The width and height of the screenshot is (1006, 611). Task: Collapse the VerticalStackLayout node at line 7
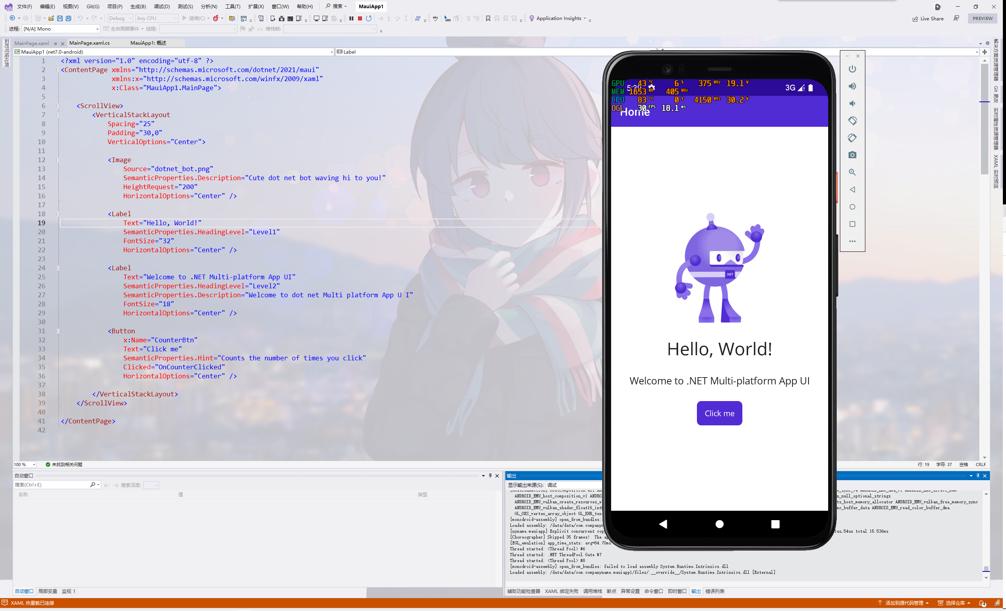[x=58, y=115]
